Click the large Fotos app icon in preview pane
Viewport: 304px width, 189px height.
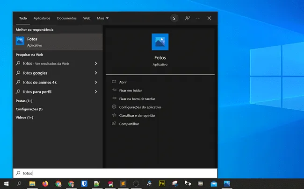160,42
